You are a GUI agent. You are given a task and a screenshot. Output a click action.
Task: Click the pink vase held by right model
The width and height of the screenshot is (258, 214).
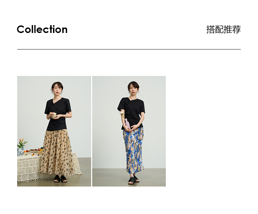[x=127, y=124]
